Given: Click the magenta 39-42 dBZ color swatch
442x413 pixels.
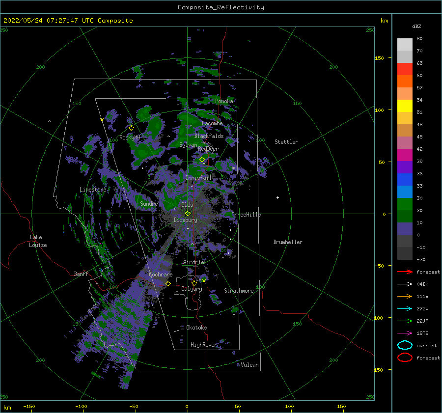Looking at the screenshot, I should pos(405,155).
